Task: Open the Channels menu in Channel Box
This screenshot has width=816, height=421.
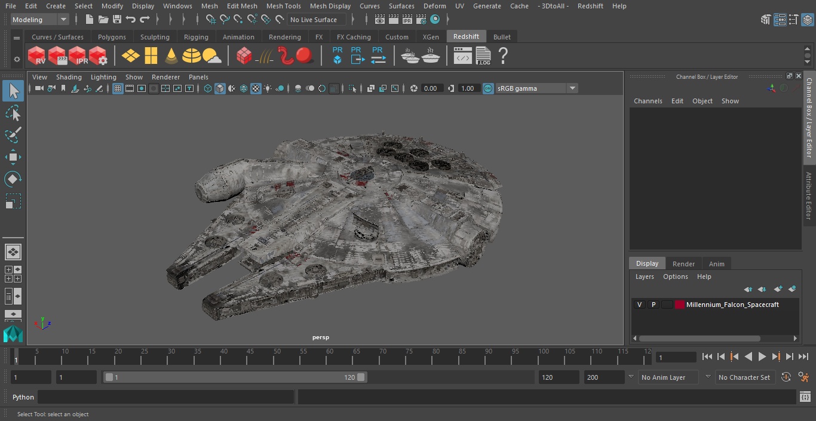Action: [648, 101]
